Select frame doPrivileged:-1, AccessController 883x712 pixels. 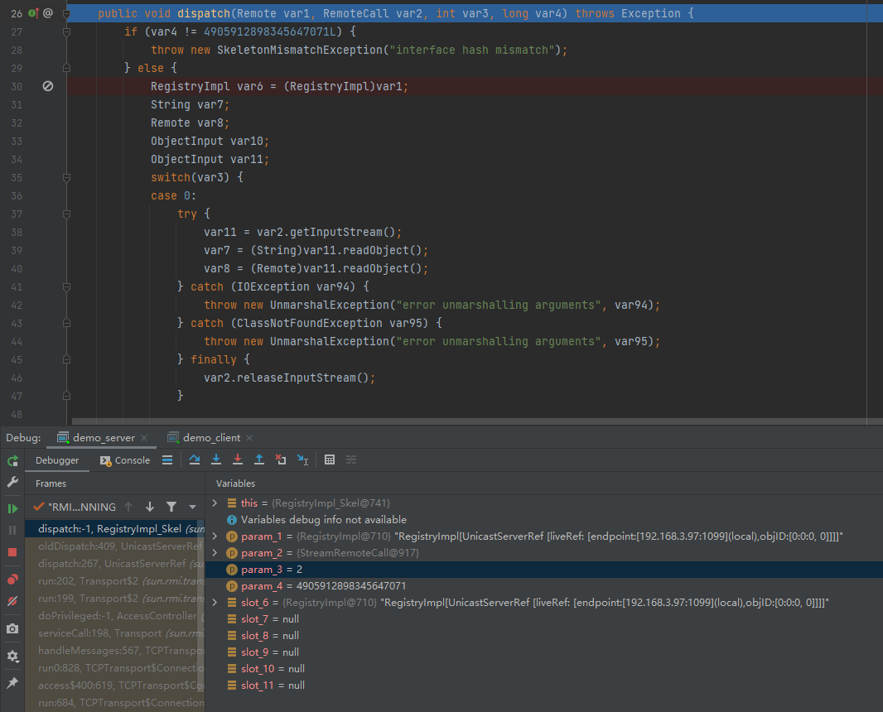tap(115, 616)
